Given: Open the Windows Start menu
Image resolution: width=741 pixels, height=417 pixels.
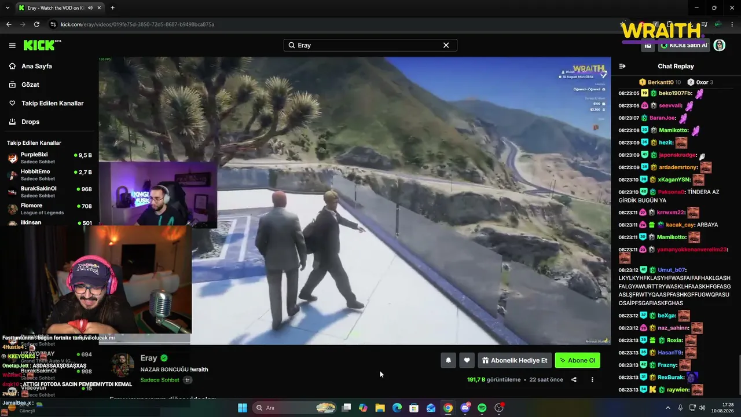Looking at the screenshot, I should [243, 408].
